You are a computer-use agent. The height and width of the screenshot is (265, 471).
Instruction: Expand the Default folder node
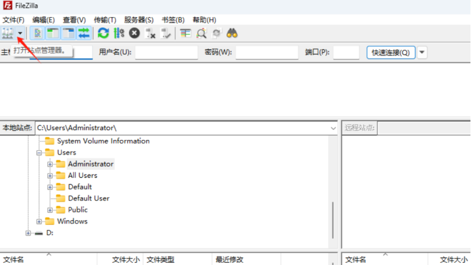[50, 187]
